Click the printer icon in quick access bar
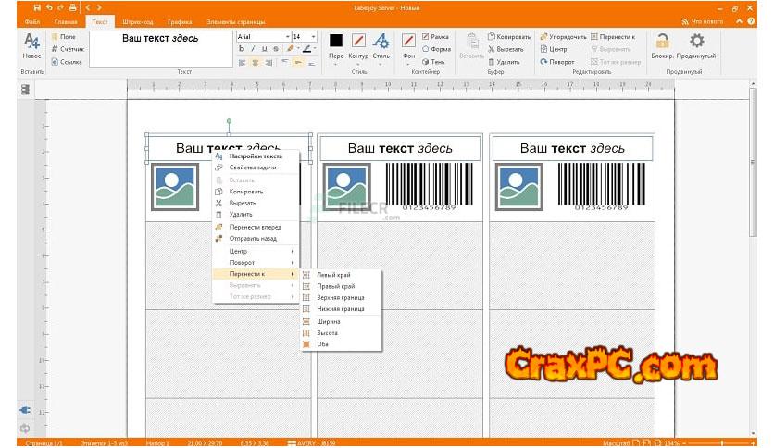The width and height of the screenshot is (774, 448). 72,7
